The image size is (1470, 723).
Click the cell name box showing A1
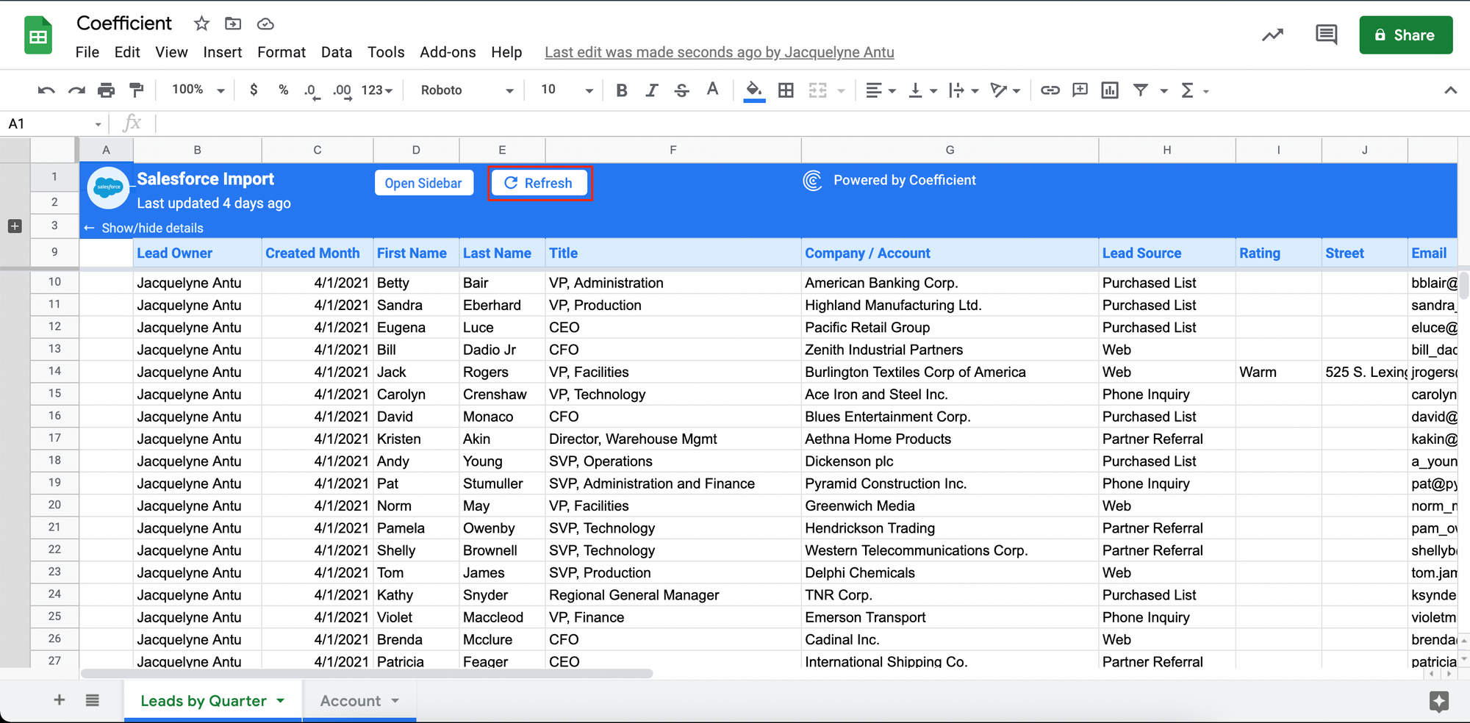[53, 123]
